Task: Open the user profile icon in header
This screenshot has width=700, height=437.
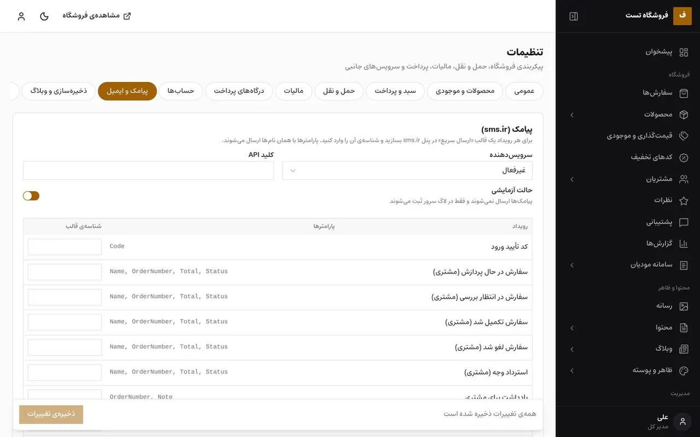Action: pos(21,16)
